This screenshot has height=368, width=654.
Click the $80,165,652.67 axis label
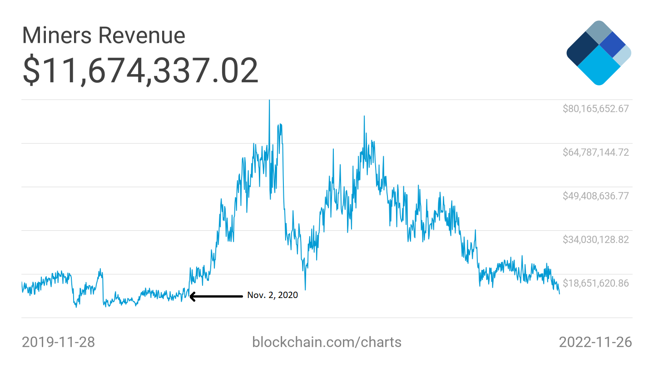(595, 109)
